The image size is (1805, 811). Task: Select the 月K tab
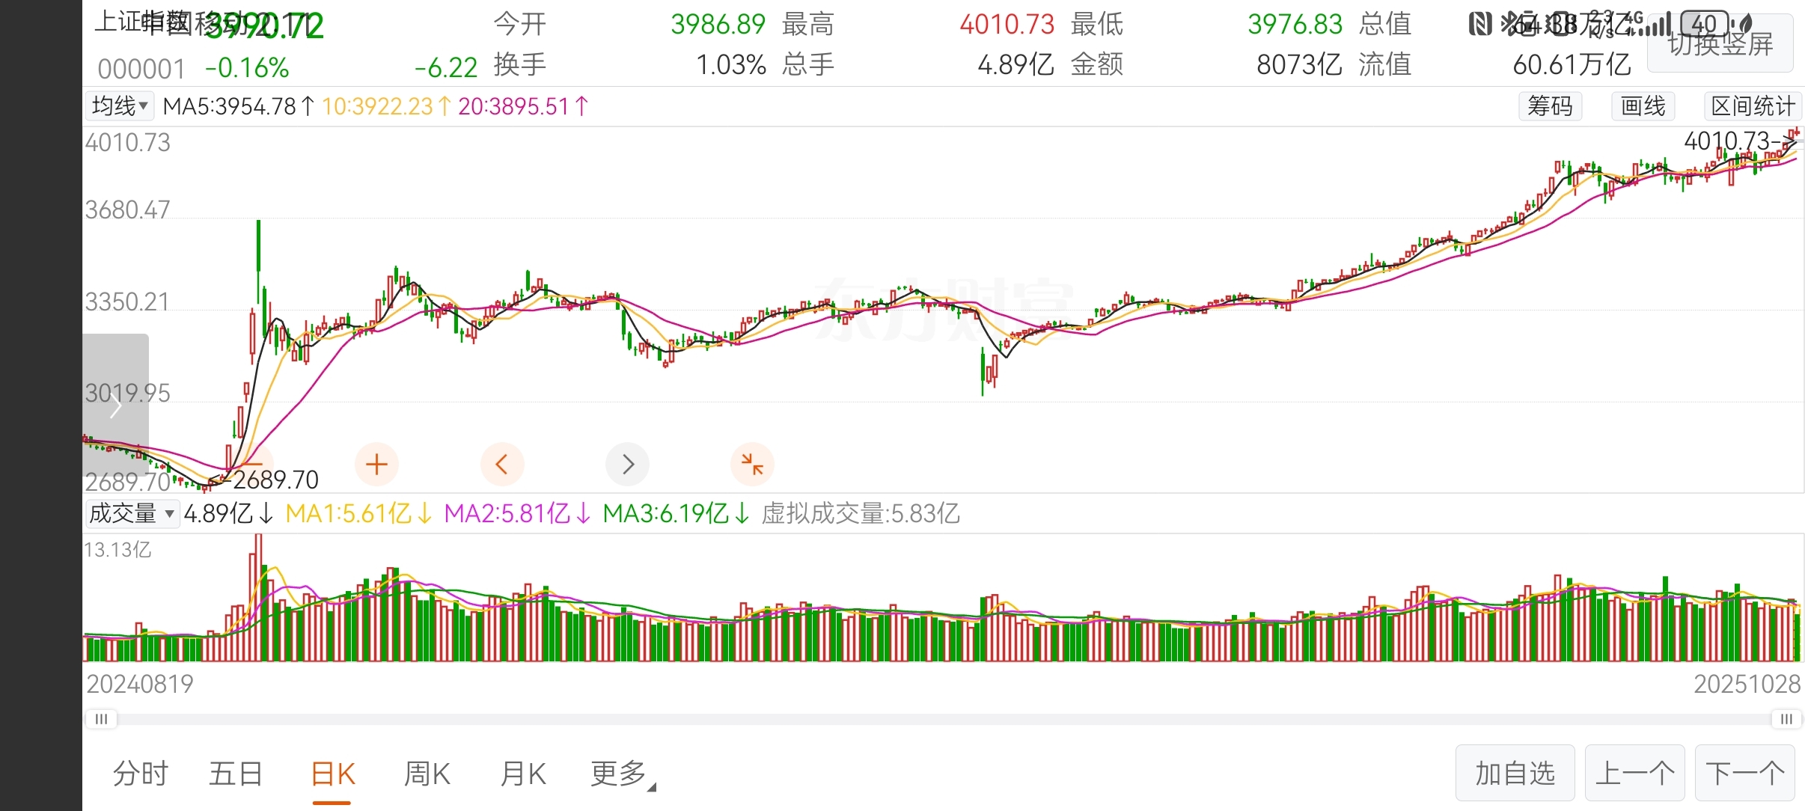click(522, 774)
